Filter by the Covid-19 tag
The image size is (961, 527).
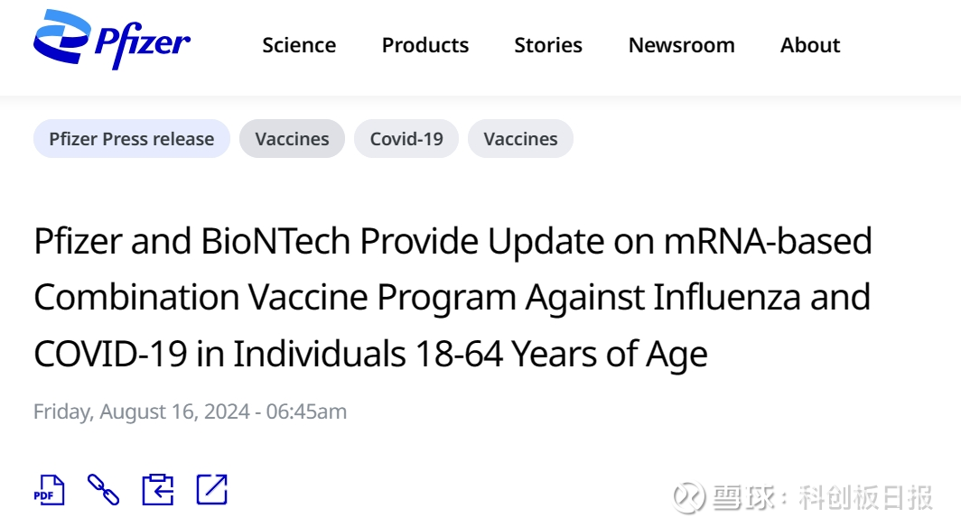[x=406, y=139]
